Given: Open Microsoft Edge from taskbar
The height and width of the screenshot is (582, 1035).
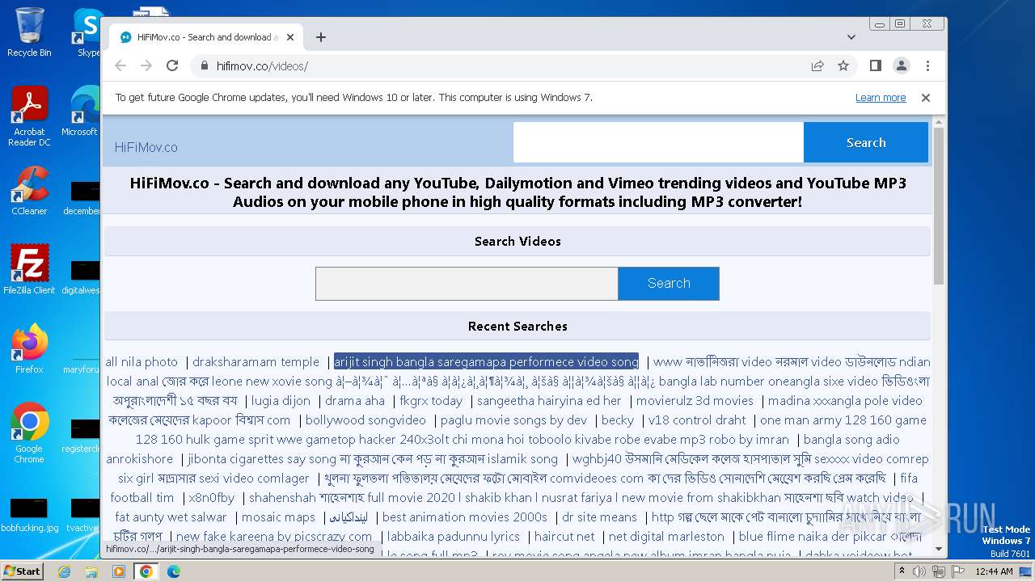Looking at the screenshot, I should point(173,571).
